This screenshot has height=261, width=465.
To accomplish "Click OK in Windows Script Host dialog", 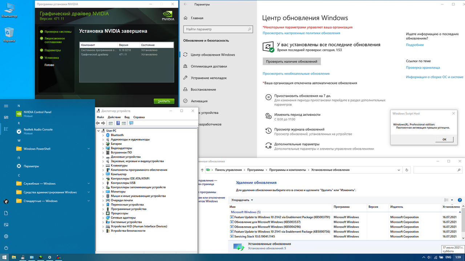I will [x=445, y=139].
